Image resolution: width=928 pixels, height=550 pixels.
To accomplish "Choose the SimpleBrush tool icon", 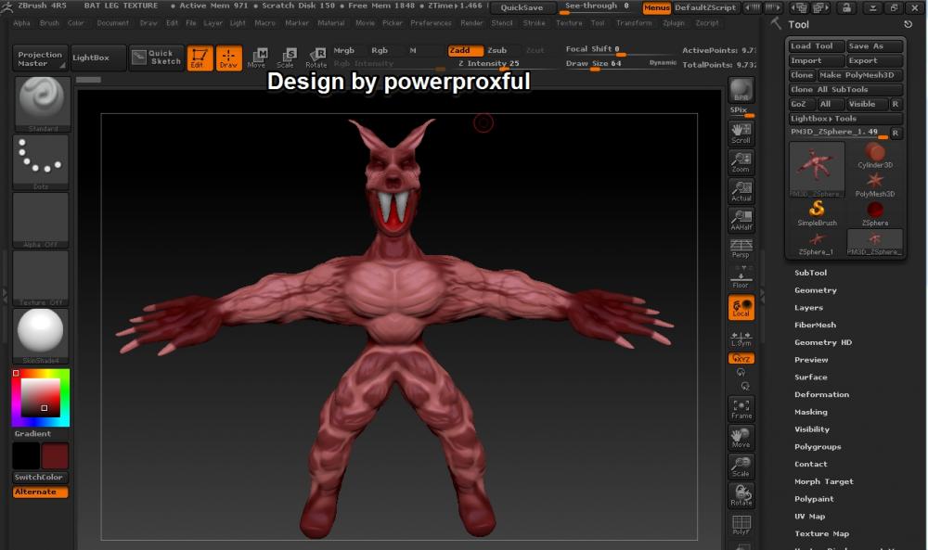I will [x=817, y=212].
